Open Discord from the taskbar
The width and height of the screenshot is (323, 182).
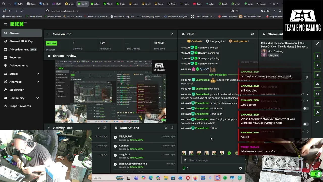click(218, 178)
